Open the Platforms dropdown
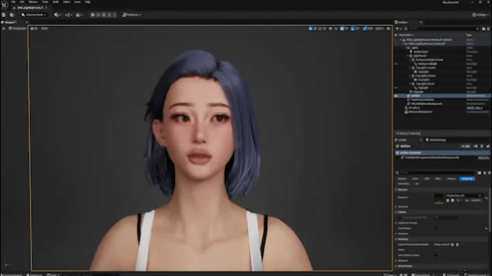This screenshot has height=276, width=492. point(131,14)
